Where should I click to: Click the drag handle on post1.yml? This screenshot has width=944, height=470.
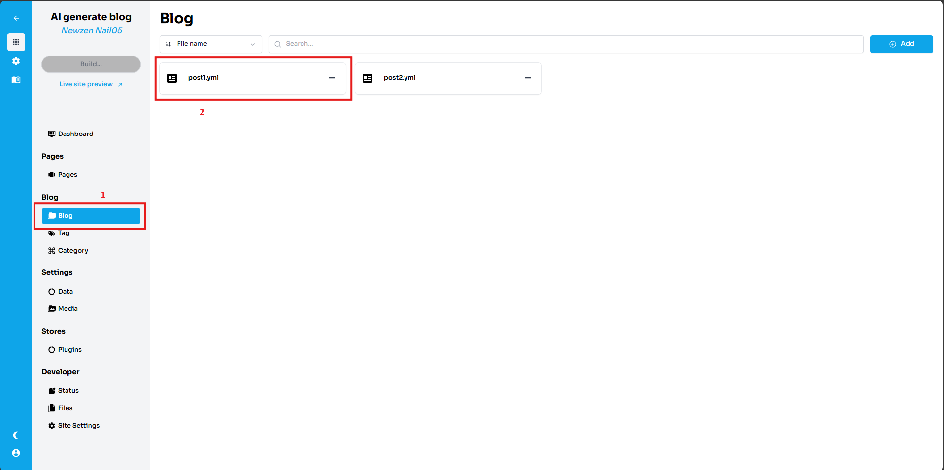[332, 78]
